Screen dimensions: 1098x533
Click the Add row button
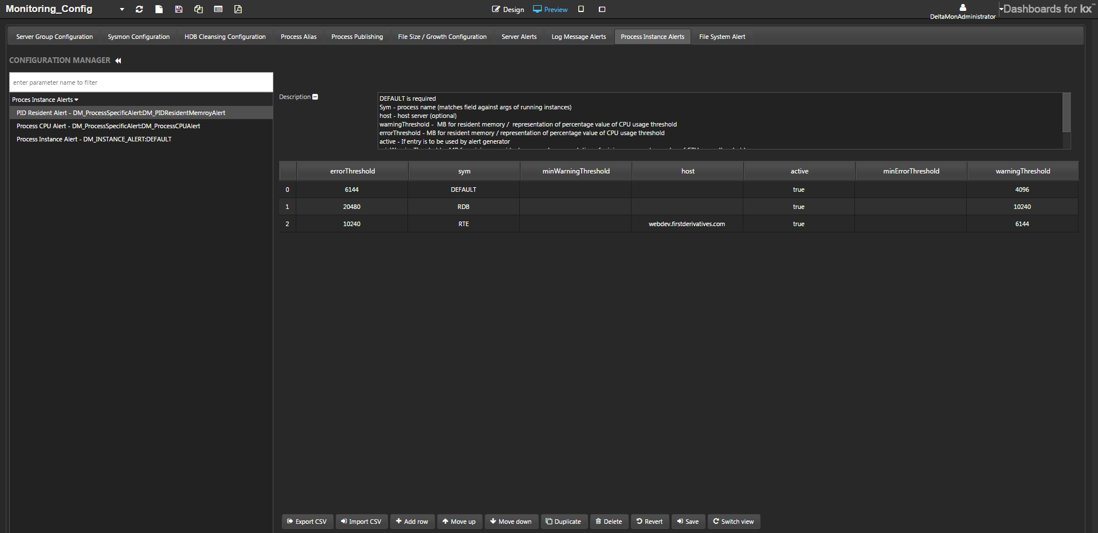413,522
